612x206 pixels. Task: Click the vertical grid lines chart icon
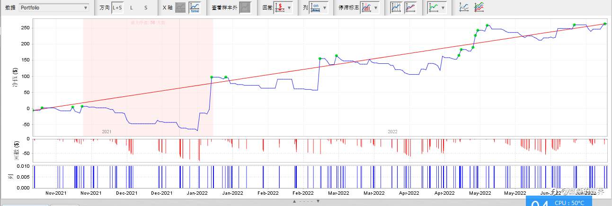396,8
